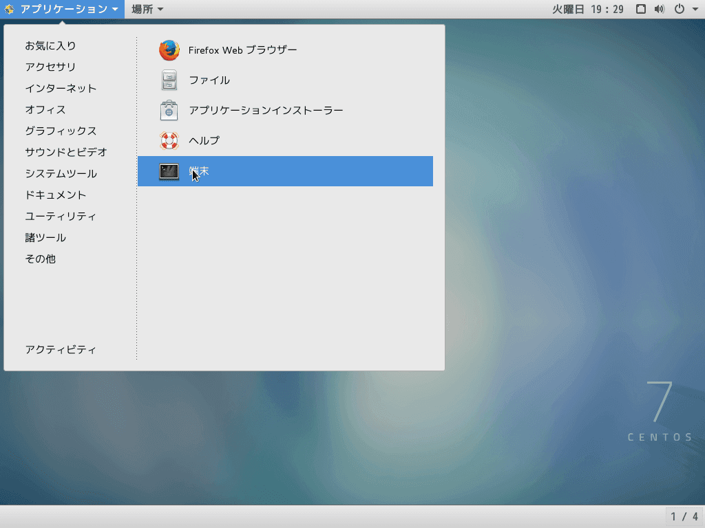
Task: Launch Firefox Web ブラウザー from the menu
Action: point(243,50)
